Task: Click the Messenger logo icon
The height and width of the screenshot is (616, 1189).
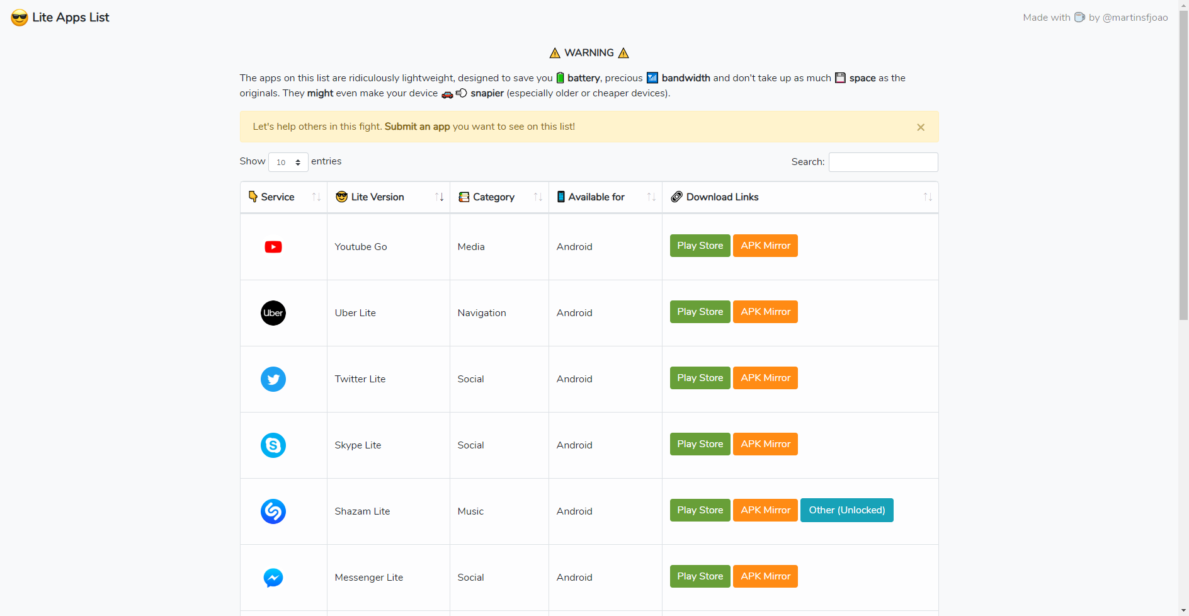Action: click(x=273, y=578)
